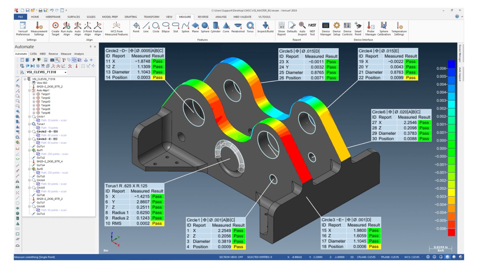The image size is (478, 268).
Task: Select the Circle measurement feature tool
Action: pos(155,27)
